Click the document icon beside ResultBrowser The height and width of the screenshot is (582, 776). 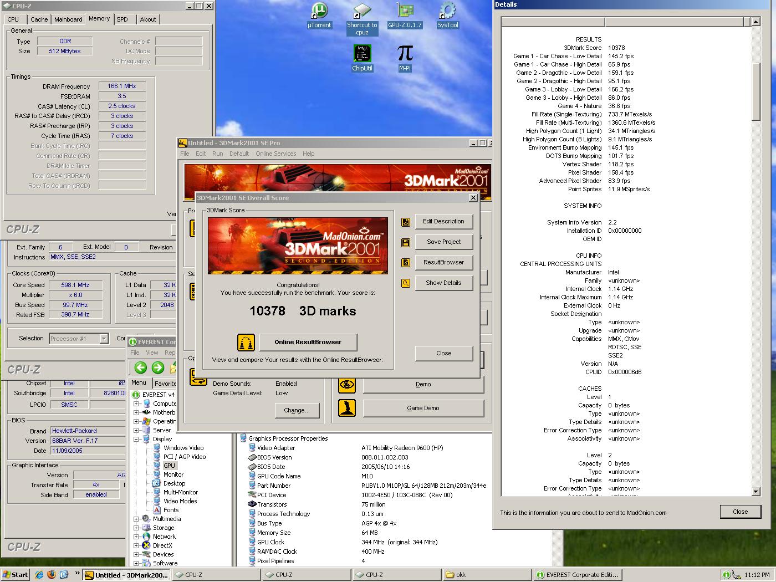406,263
